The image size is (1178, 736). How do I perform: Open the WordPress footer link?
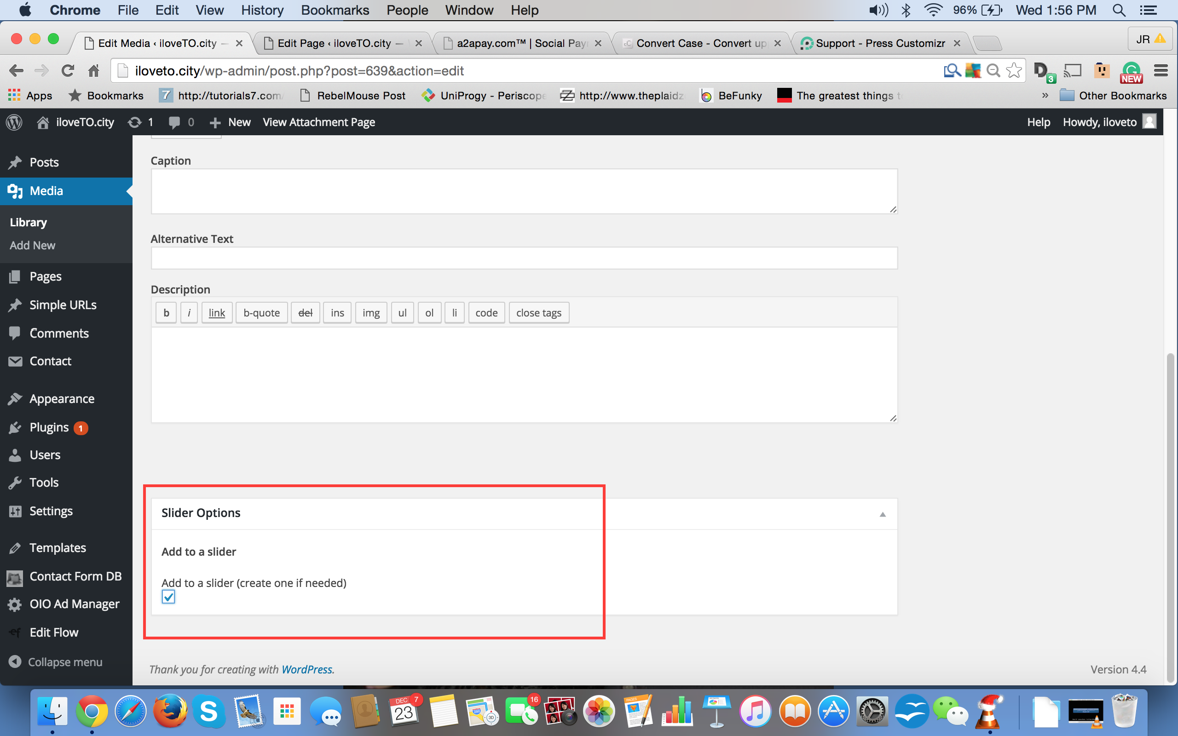[306, 669]
